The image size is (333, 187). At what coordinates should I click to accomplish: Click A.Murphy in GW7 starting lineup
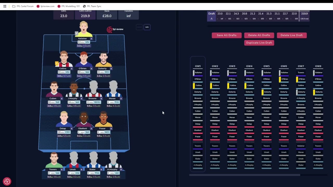tap(301, 98)
